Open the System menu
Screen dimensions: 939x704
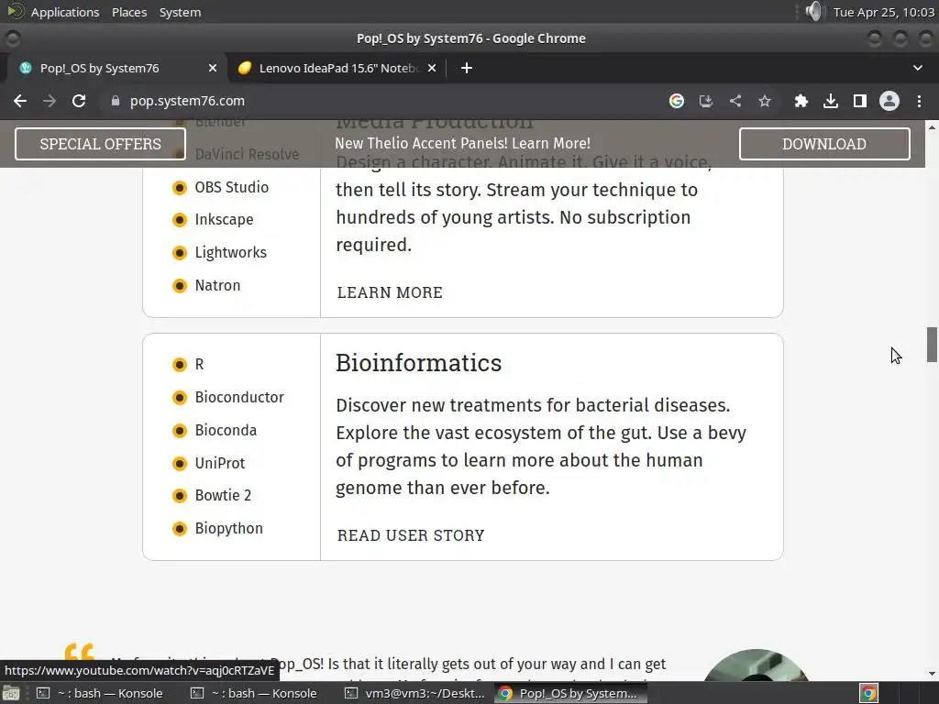coord(180,12)
